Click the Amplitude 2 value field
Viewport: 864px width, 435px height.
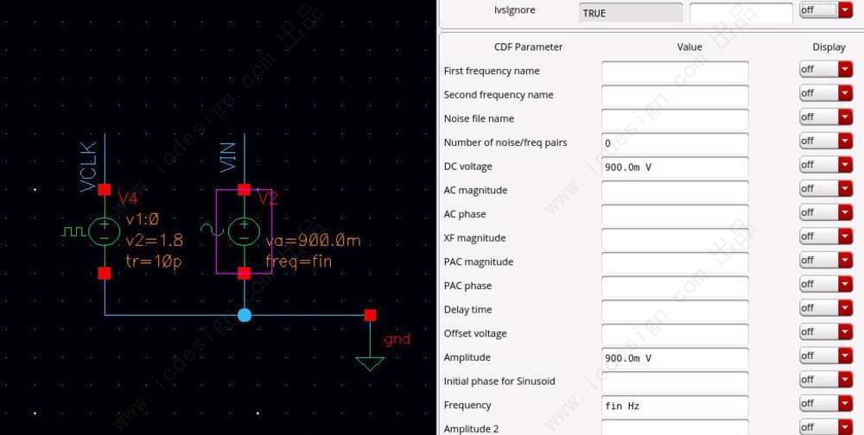(x=675, y=428)
